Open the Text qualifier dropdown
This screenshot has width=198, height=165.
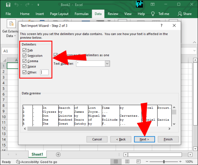coord(107,64)
